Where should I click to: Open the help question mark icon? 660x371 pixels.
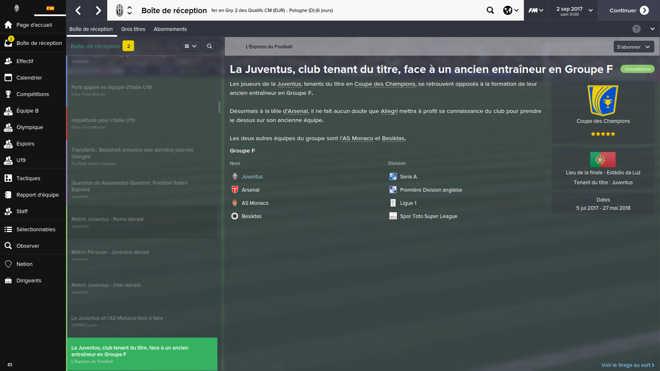pyautogui.click(x=636, y=29)
